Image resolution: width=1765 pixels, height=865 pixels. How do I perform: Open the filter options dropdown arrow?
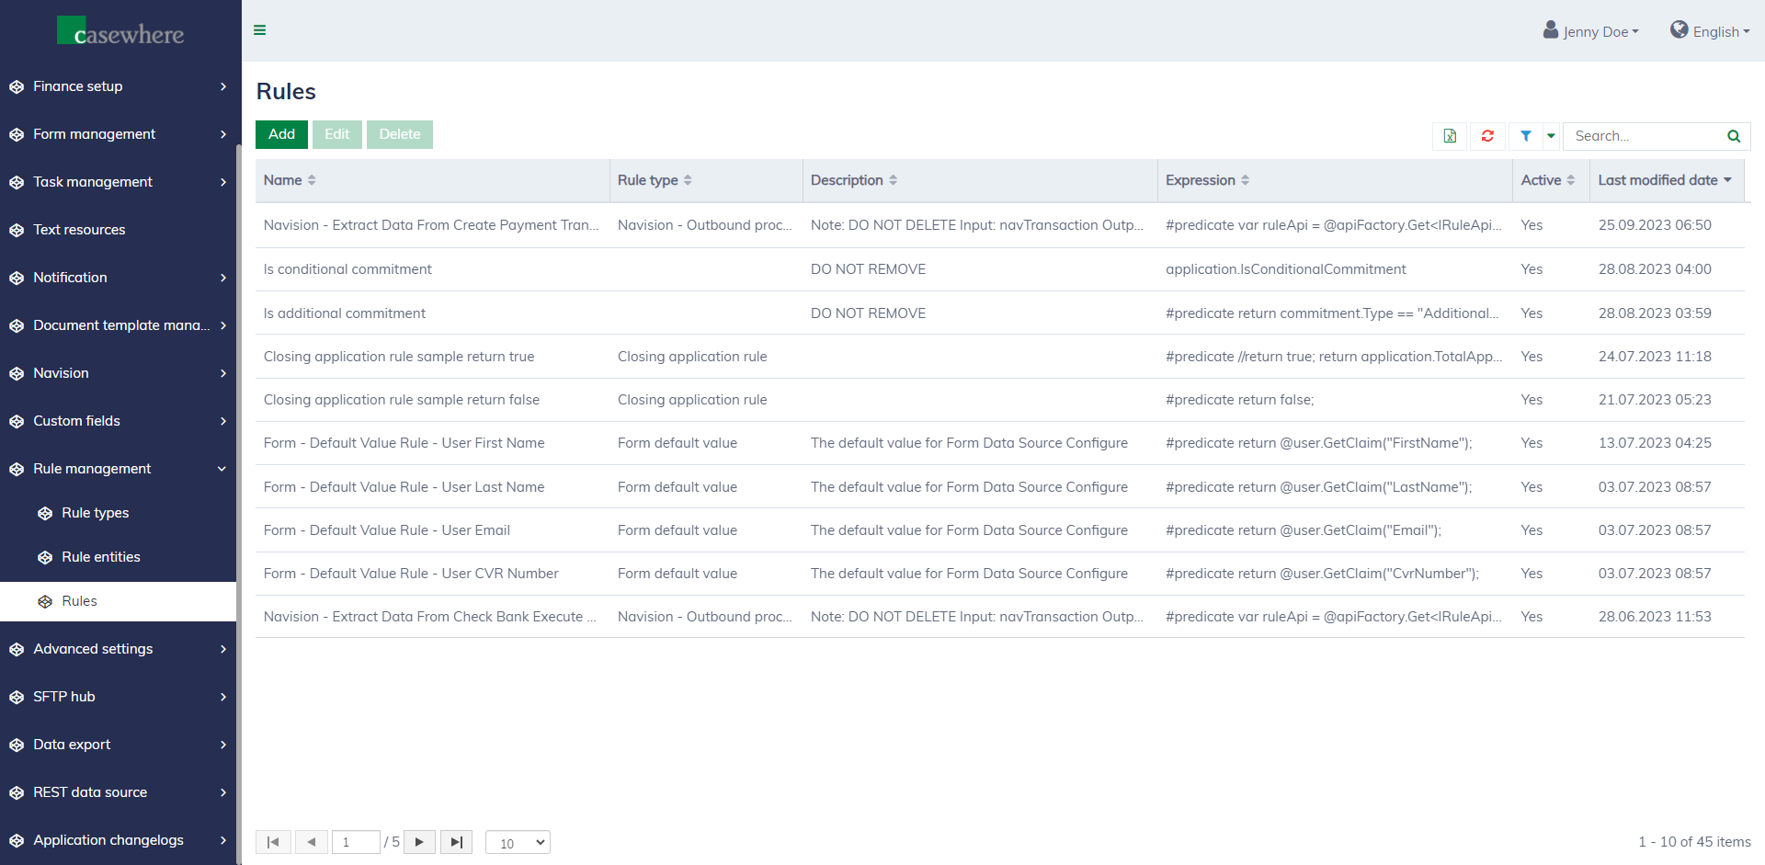[1551, 136]
